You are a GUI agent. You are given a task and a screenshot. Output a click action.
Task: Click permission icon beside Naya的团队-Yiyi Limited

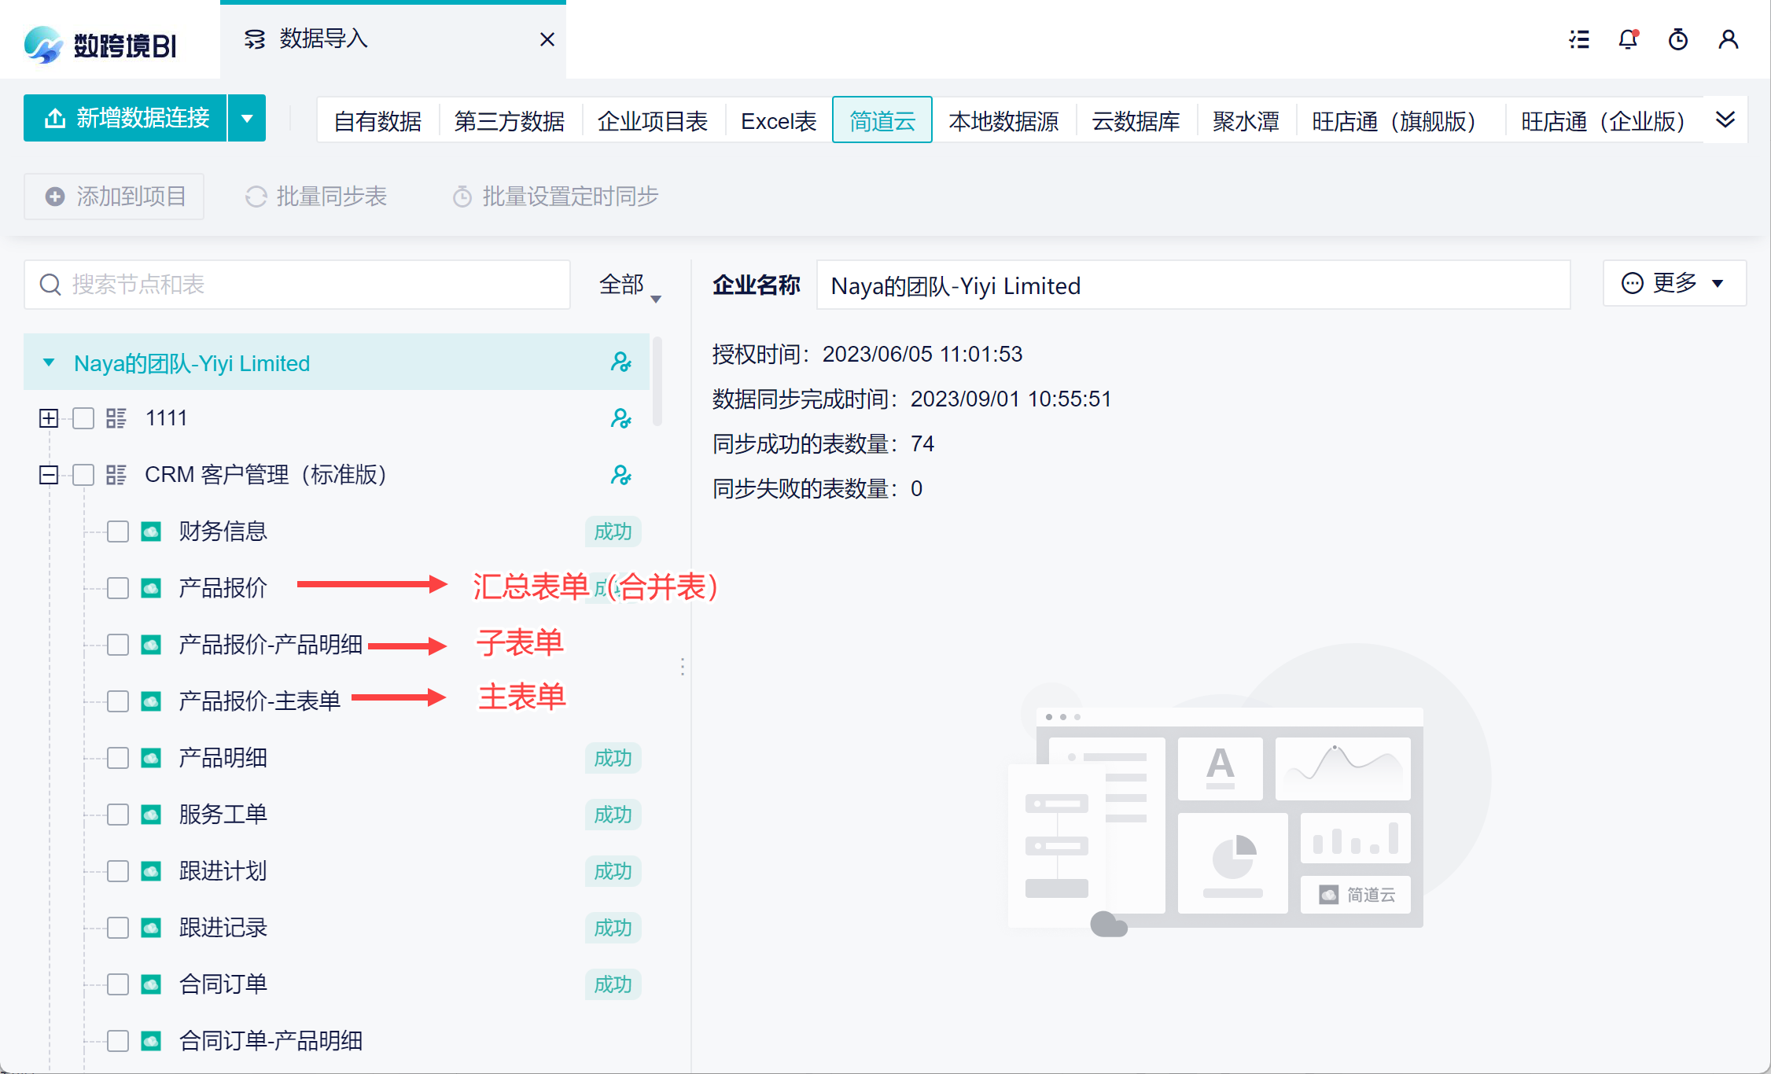(620, 362)
